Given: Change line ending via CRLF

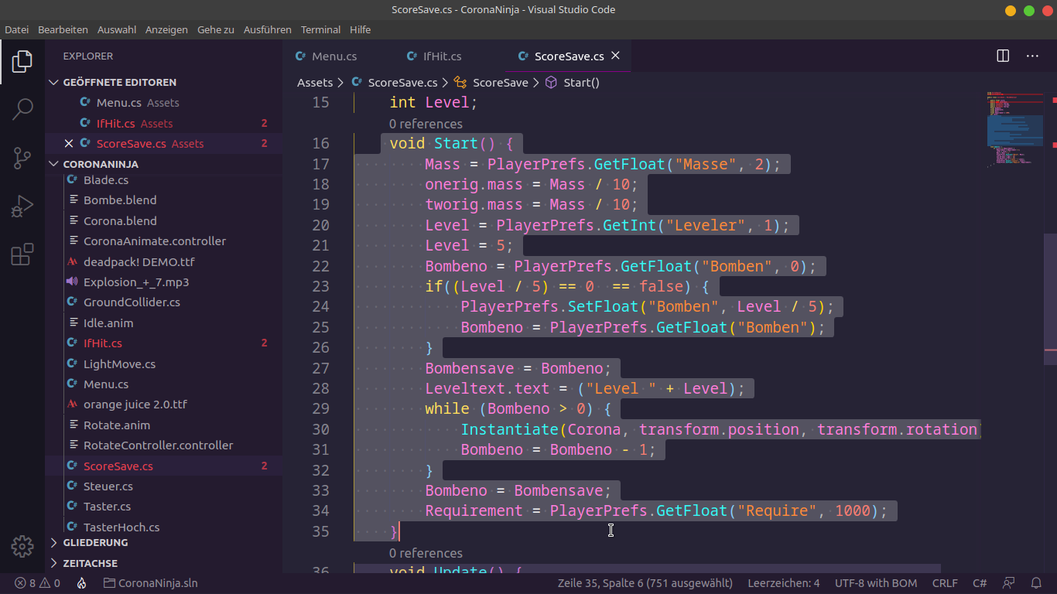Looking at the screenshot, I should (945, 583).
